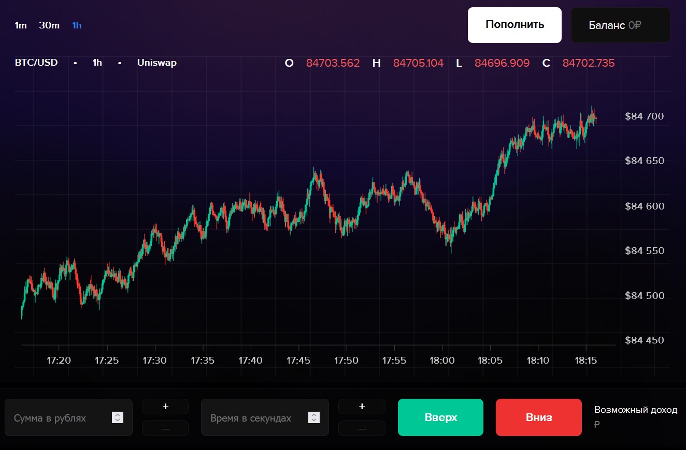Click the plus button next to amount field

[x=165, y=407]
